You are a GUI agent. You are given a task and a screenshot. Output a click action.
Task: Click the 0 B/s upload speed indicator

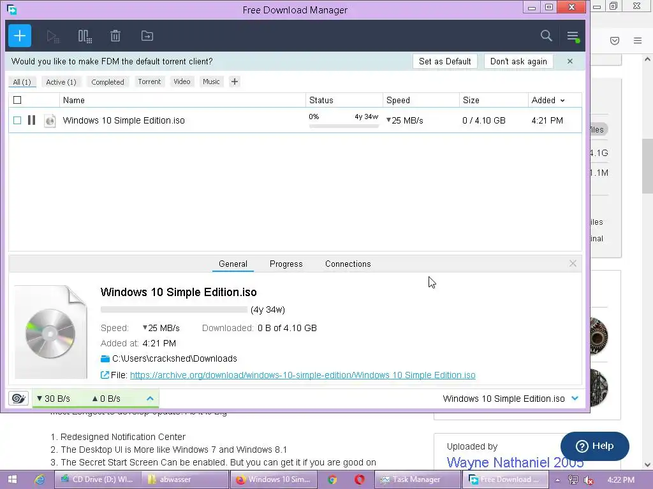pos(106,399)
